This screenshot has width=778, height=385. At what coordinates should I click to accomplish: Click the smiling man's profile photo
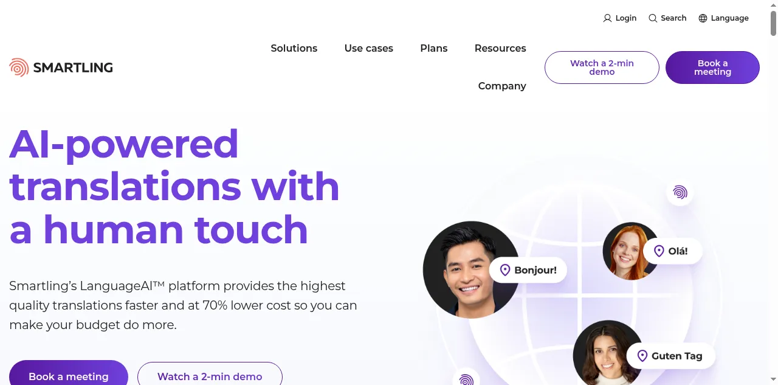[471, 269]
